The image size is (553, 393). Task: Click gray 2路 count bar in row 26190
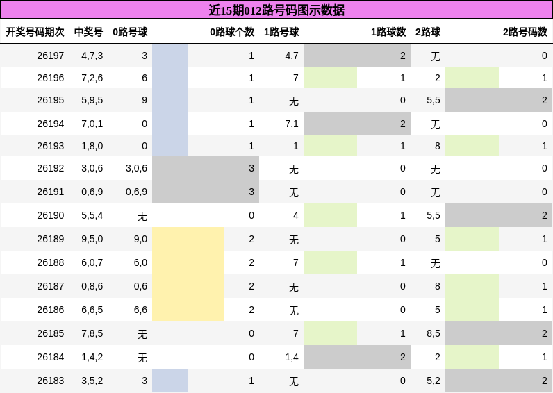(x=499, y=215)
